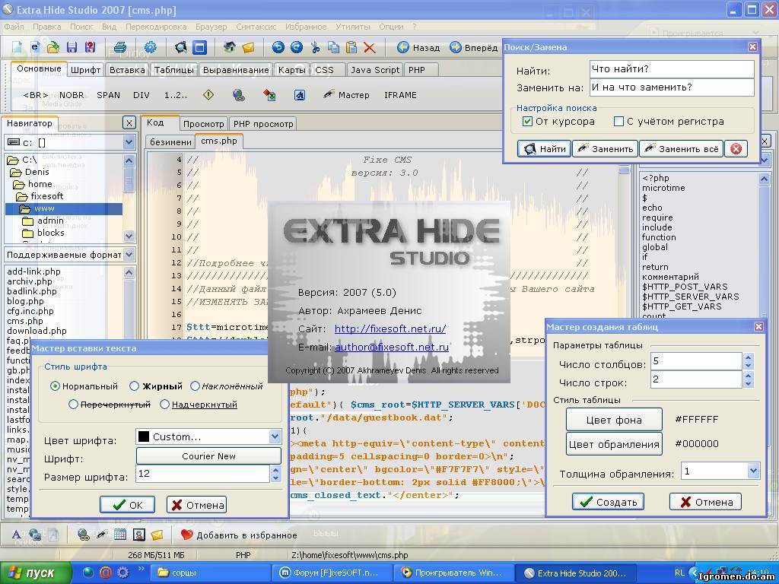Screen dimensions: 779x584
Task: Click Найти button in search dialog
Action: pos(544,148)
